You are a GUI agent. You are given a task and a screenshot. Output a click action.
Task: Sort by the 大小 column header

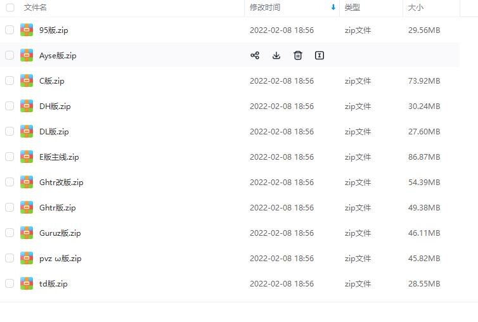(416, 8)
